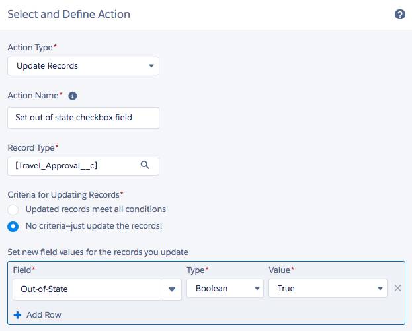Click the Criteria for Updating Records label
This screenshot has width=412, height=331.
point(64,195)
